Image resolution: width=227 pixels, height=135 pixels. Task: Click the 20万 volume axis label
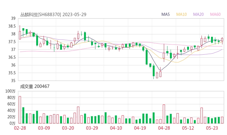(11, 117)
